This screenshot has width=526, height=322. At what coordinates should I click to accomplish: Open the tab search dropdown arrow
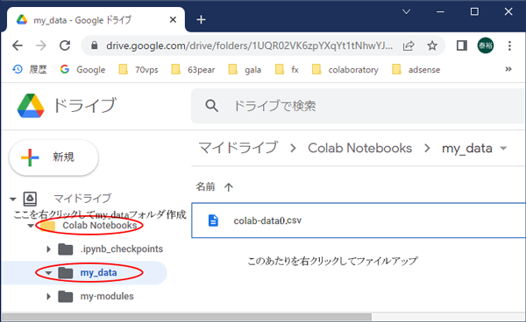click(406, 11)
